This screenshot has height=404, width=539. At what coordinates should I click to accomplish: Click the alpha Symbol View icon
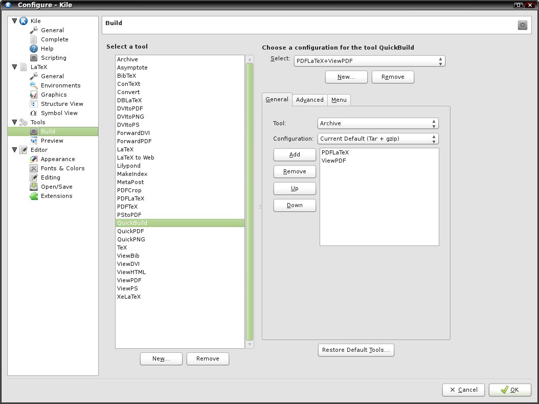tap(34, 113)
